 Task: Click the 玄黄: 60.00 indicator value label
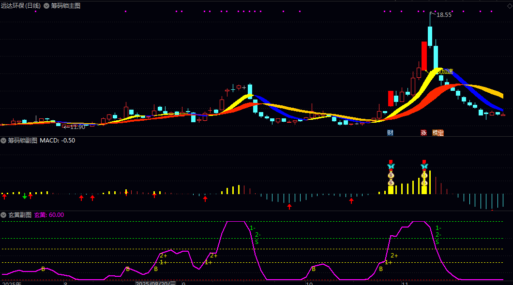pyautogui.click(x=49, y=215)
